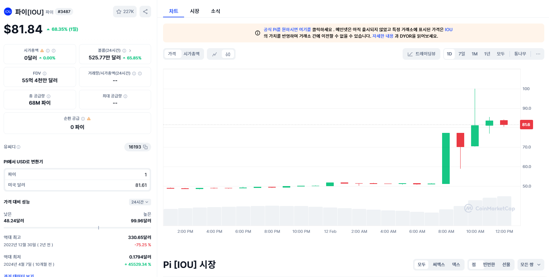Click info icon directly after 거래량/시가총액(24시간) label
Image resolution: width=549 pixels, height=277 pixels.
[x=134, y=73]
